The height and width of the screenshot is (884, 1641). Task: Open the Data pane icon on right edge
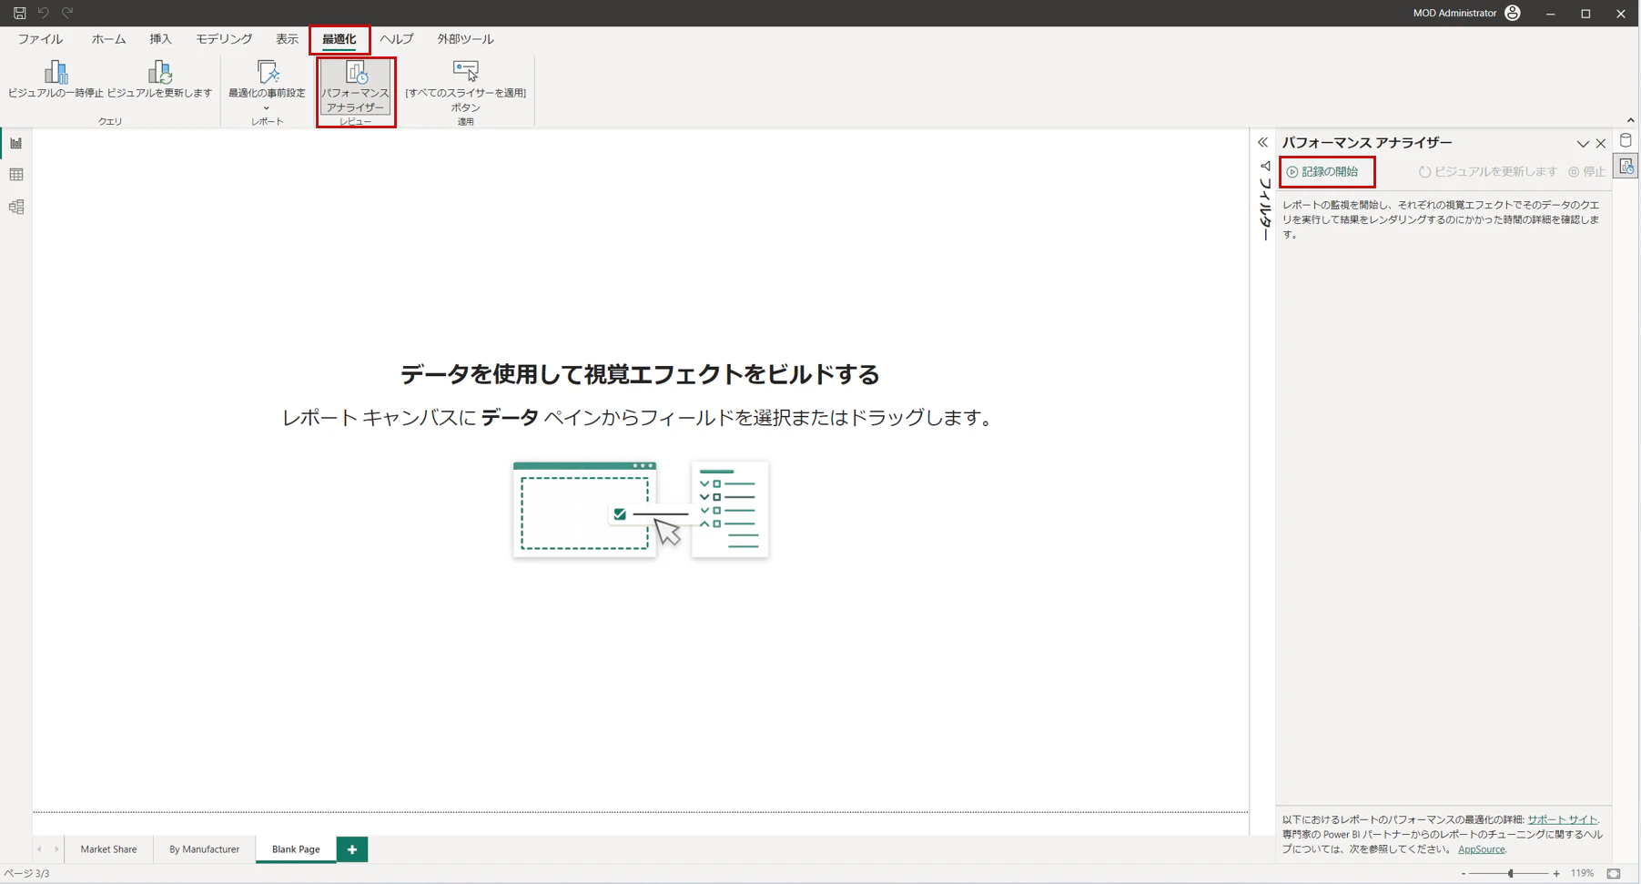[x=1626, y=140]
